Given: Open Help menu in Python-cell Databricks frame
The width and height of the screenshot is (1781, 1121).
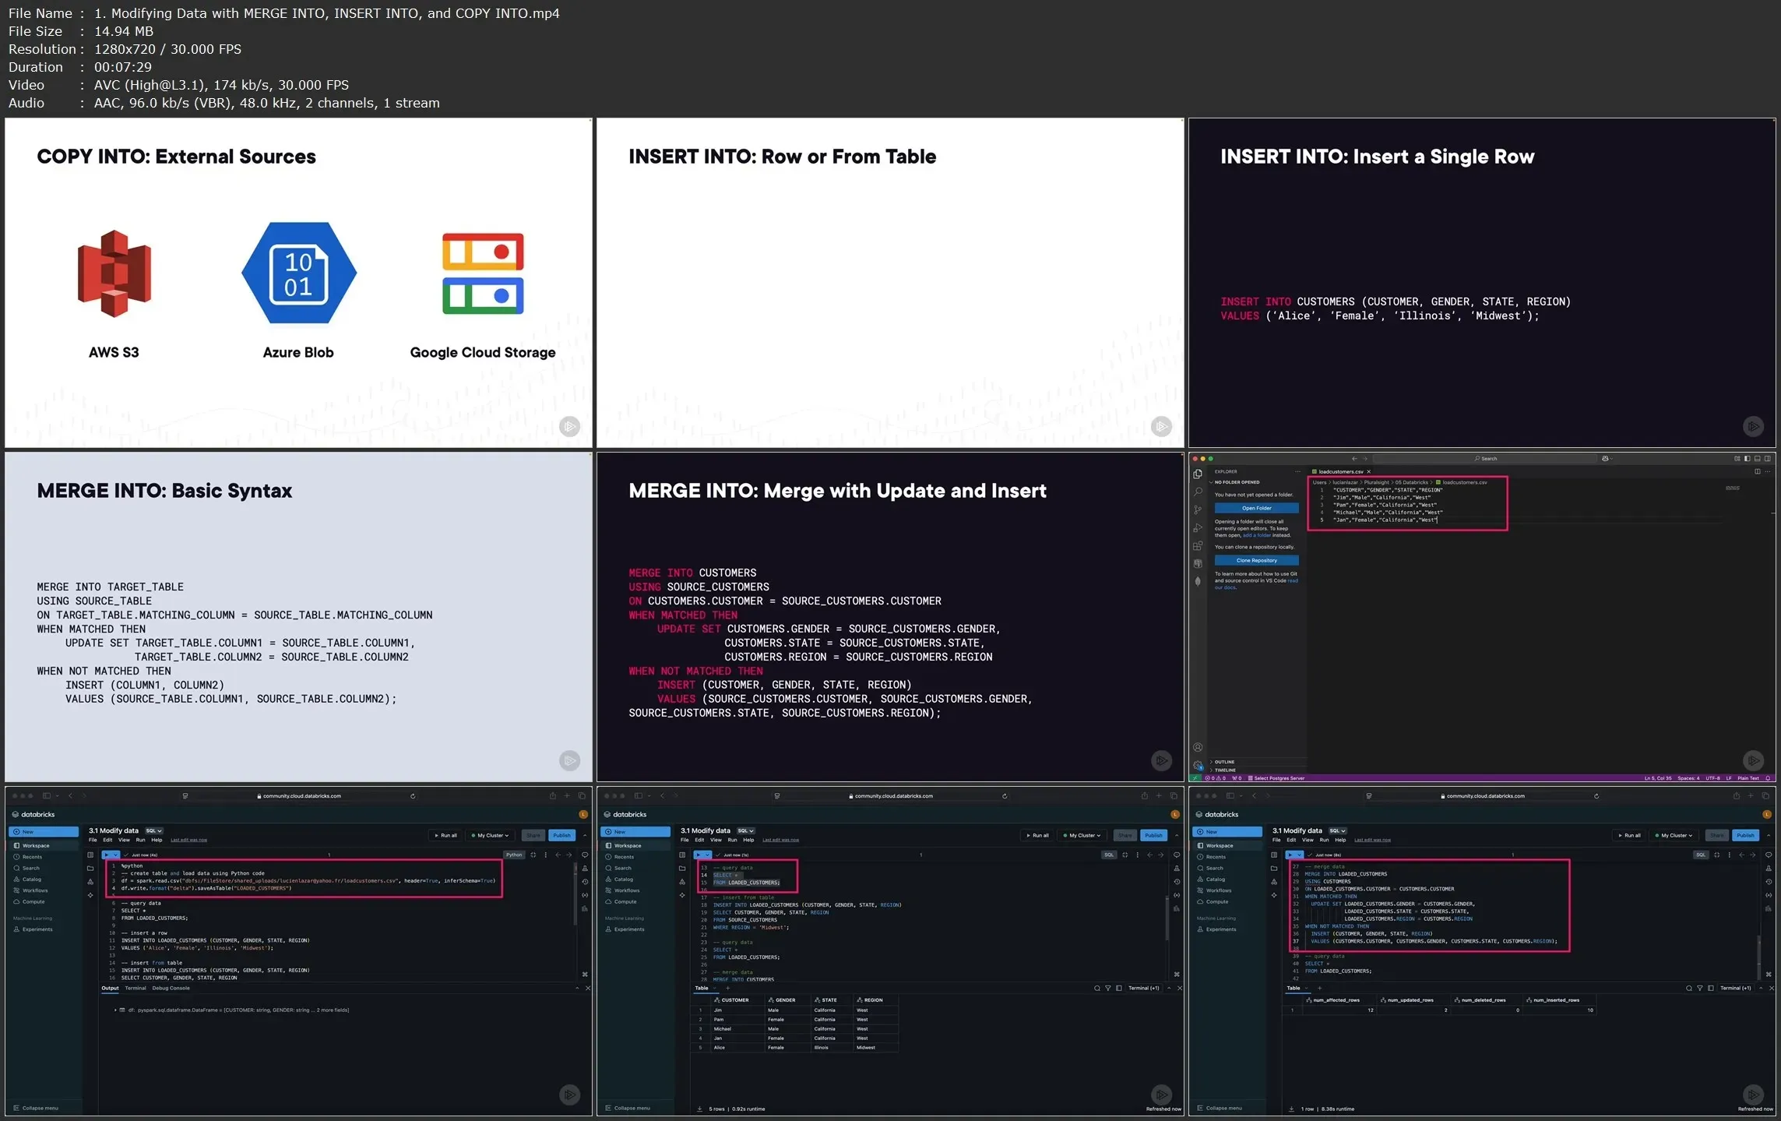Looking at the screenshot, I should [157, 840].
